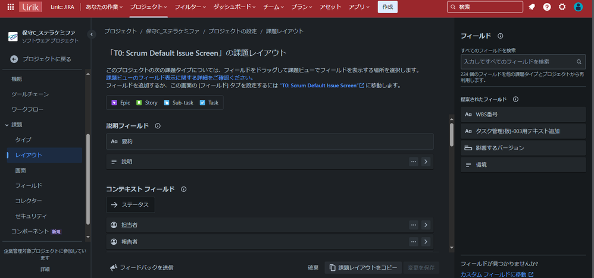Click the Lirik logo
Viewport: 594px width, 278px height.
30,7
